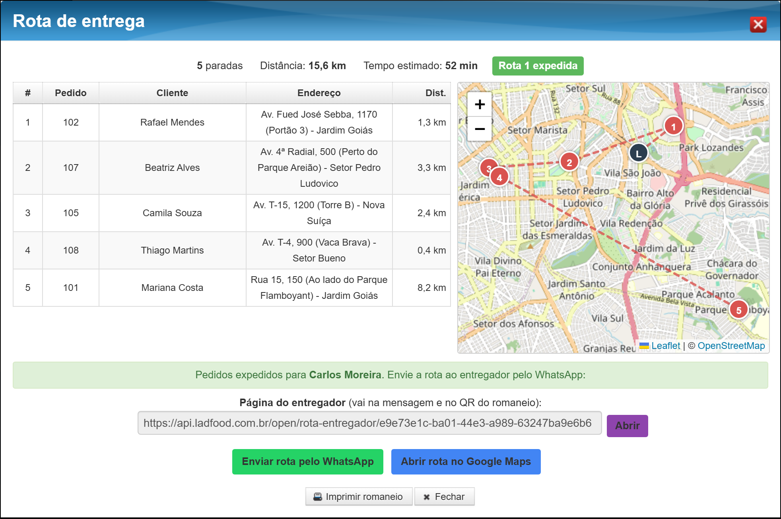This screenshot has height=519, width=781.
Task: Click order number 107 cell
Action: 71,168
